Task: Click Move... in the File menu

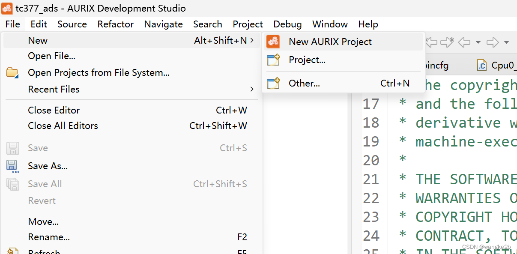Action: pyautogui.click(x=43, y=221)
